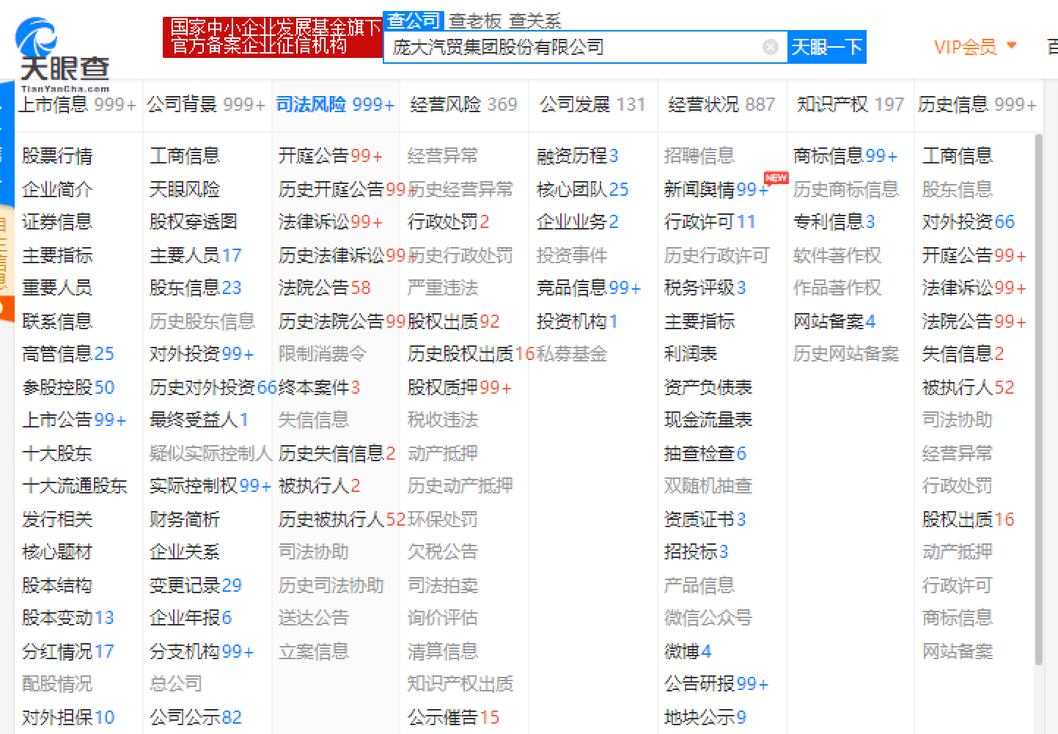Image resolution: width=1058 pixels, height=734 pixels.
Task: View 分支机构 list
Action: [202, 651]
